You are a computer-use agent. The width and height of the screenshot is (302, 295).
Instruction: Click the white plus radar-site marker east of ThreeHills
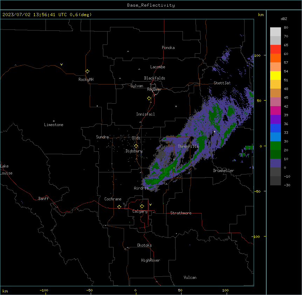click(214, 131)
